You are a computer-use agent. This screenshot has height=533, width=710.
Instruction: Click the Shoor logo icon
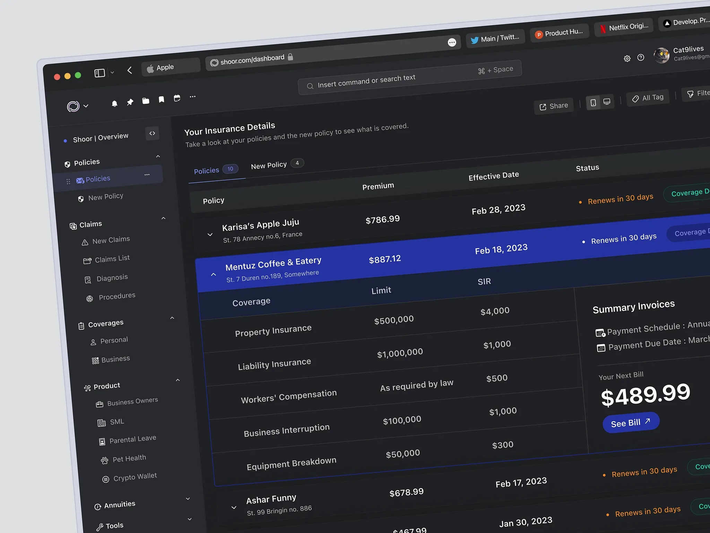[x=73, y=106]
